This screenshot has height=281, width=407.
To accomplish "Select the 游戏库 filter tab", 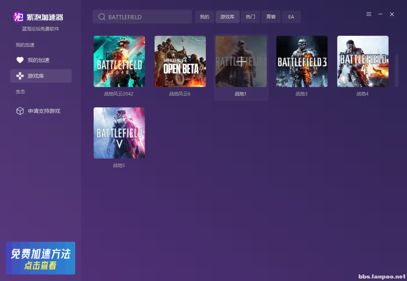I will [x=227, y=17].
